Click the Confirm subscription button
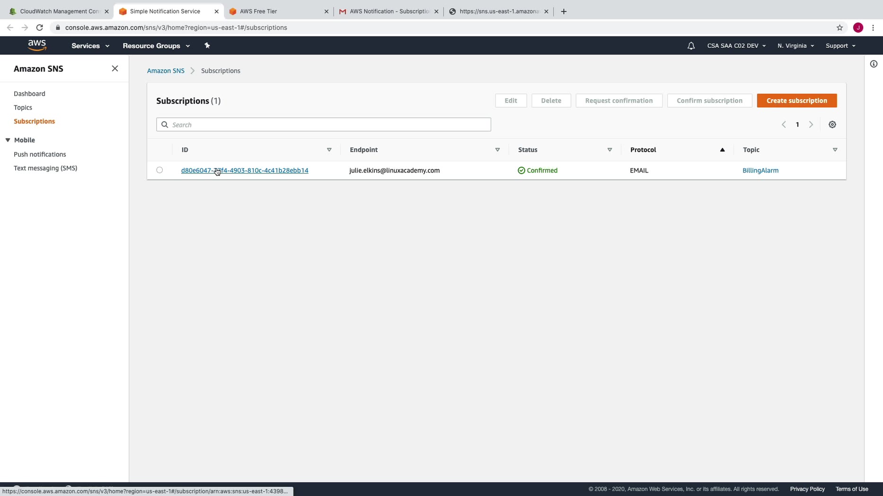Image resolution: width=883 pixels, height=496 pixels. [709, 101]
